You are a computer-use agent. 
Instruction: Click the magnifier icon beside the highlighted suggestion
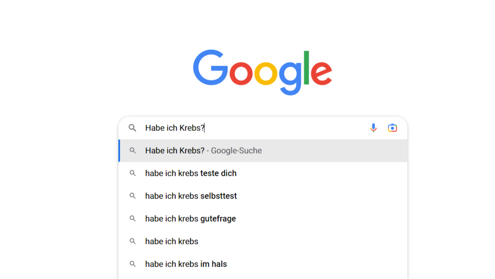[x=132, y=150]
